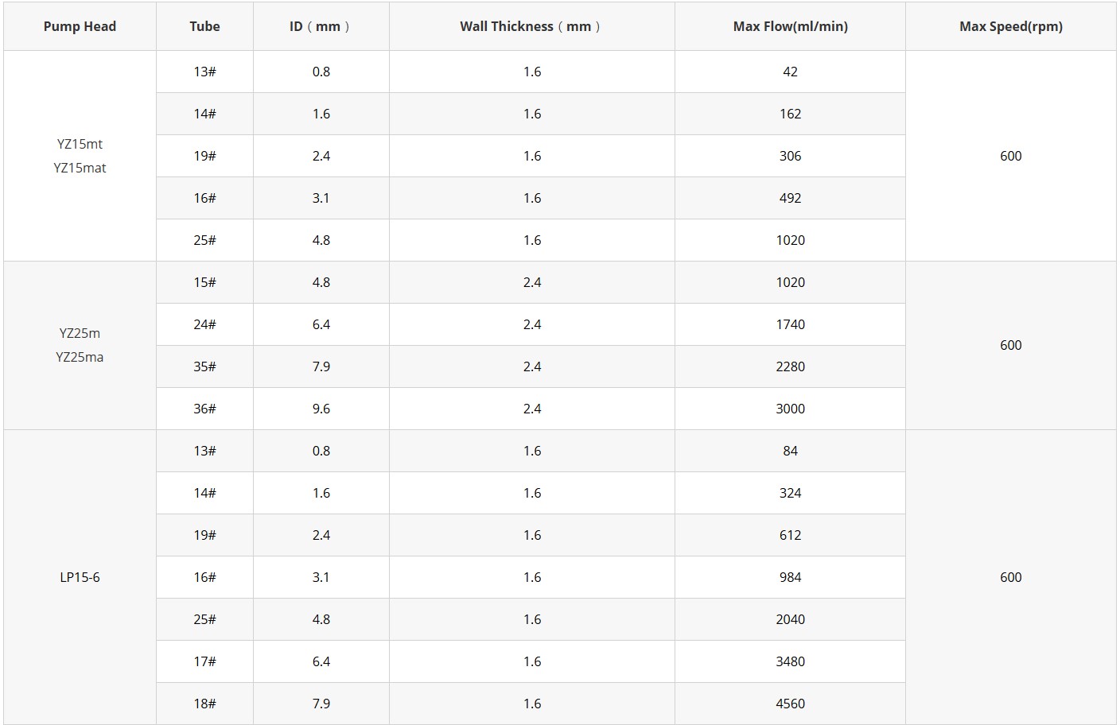Select the 18# tube cell
Viewport: 1120px width, 725px height.
204,704
